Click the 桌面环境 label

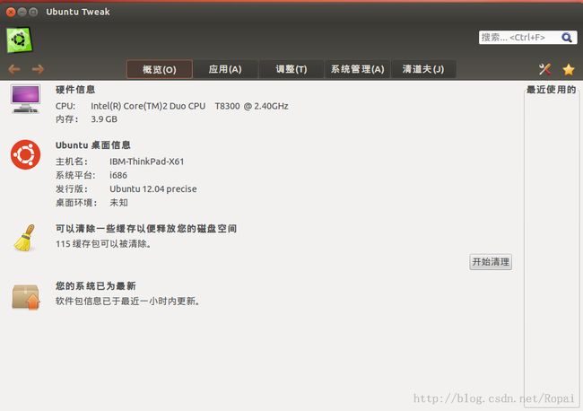coord(76,203)
